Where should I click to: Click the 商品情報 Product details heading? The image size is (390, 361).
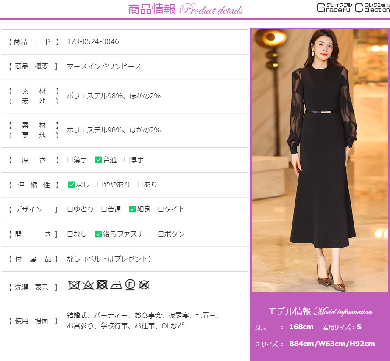[x=186, y=9]
